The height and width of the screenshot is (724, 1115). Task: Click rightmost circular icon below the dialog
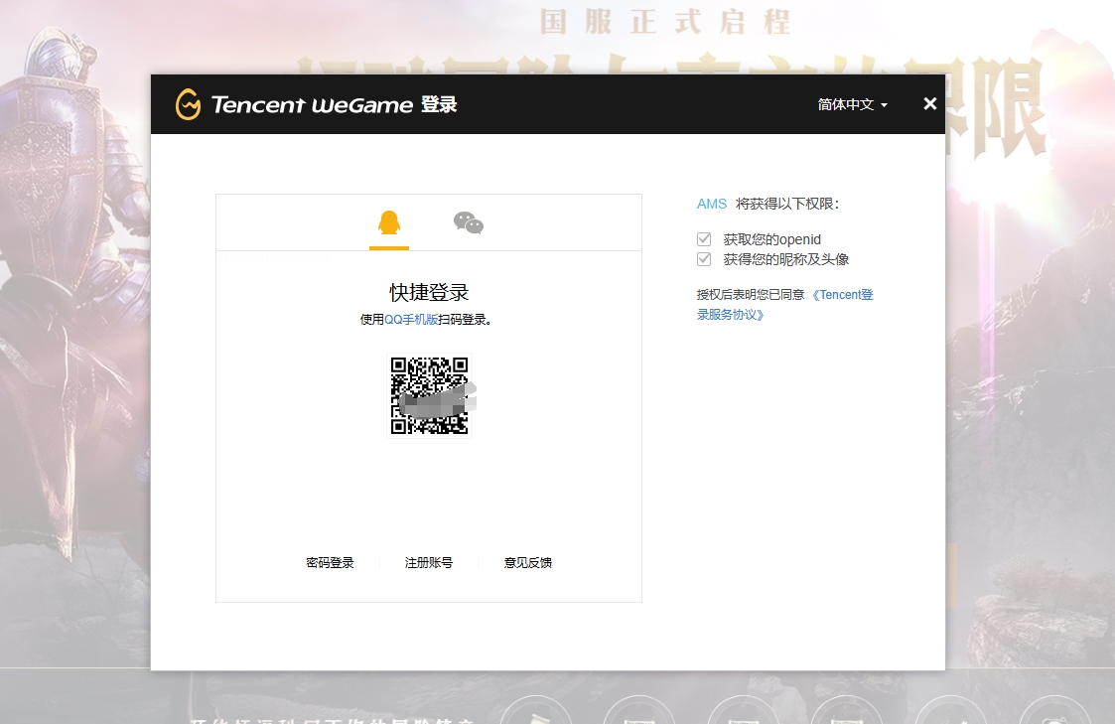coord(1054,713)
